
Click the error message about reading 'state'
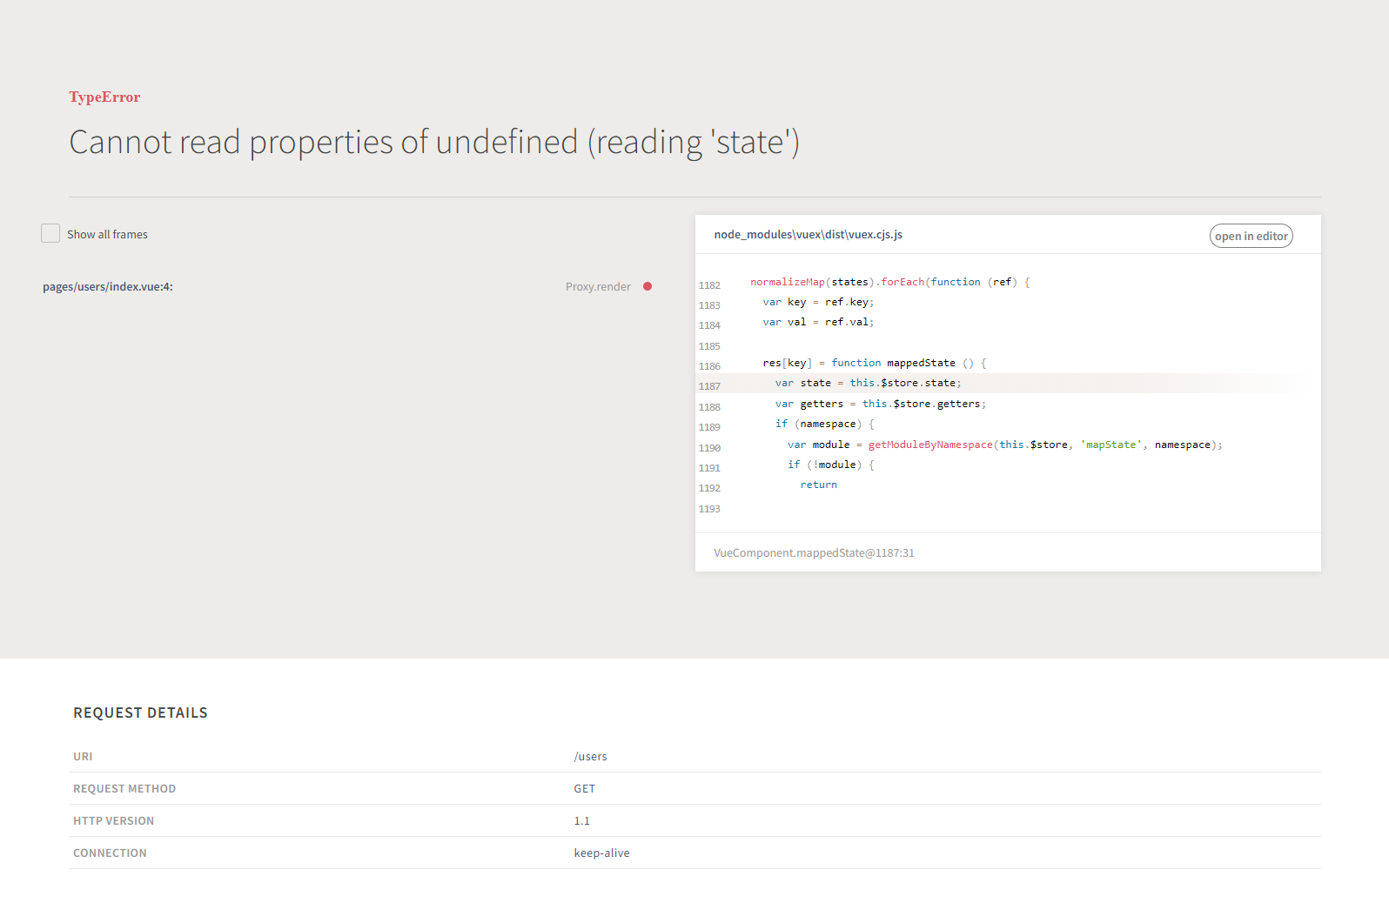coord(434,142)
